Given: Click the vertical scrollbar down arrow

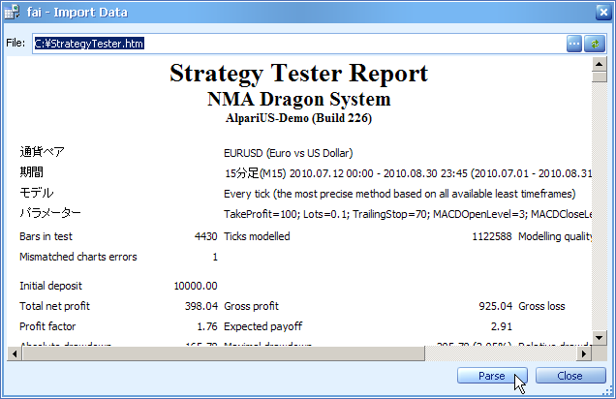Looking at the screenshot, I should point(600,337).
